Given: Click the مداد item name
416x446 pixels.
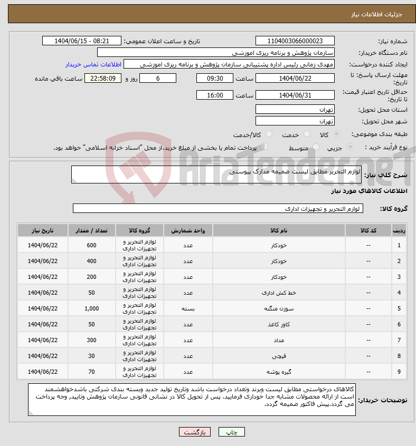Looking at the screenshot, I should click(x=279, y=340).
